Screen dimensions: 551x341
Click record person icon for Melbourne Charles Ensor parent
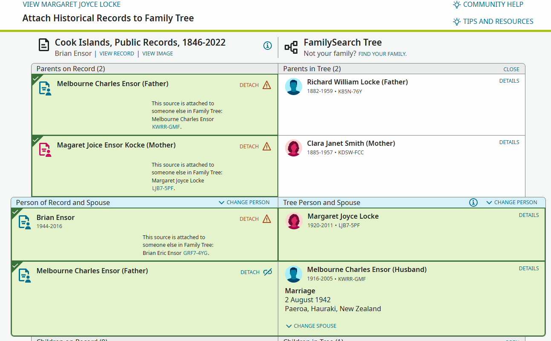click(45, 88)
